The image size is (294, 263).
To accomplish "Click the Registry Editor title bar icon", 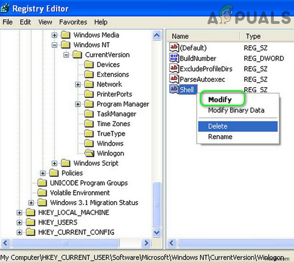I will point(5,8).
